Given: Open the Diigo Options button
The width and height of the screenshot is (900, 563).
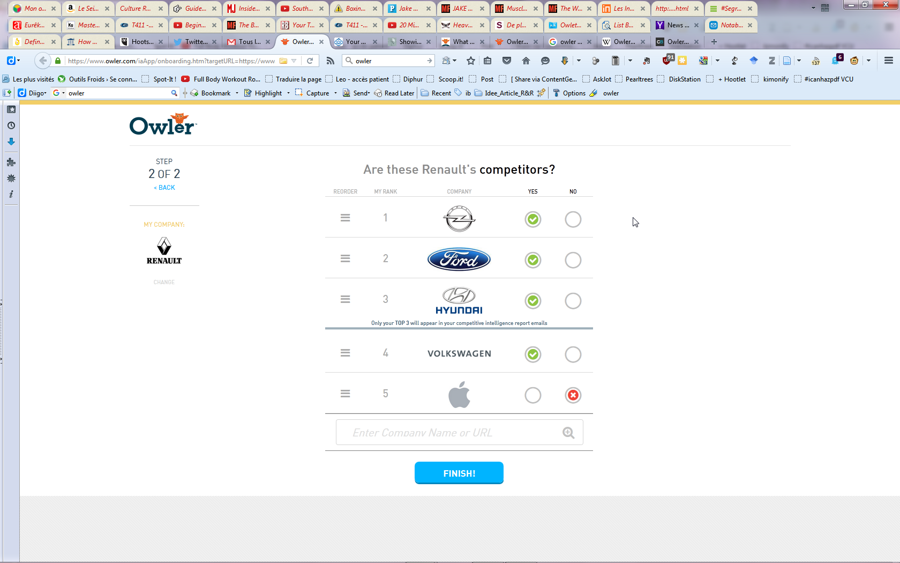Looking at the screenshot, I should click(x=569, y=93).
